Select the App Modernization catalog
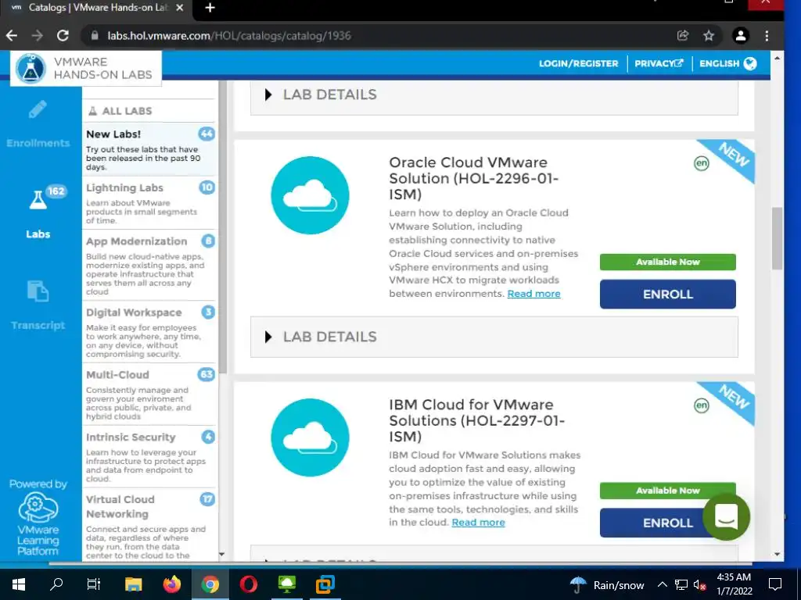801x600 pixels. [x=149, y=266]
